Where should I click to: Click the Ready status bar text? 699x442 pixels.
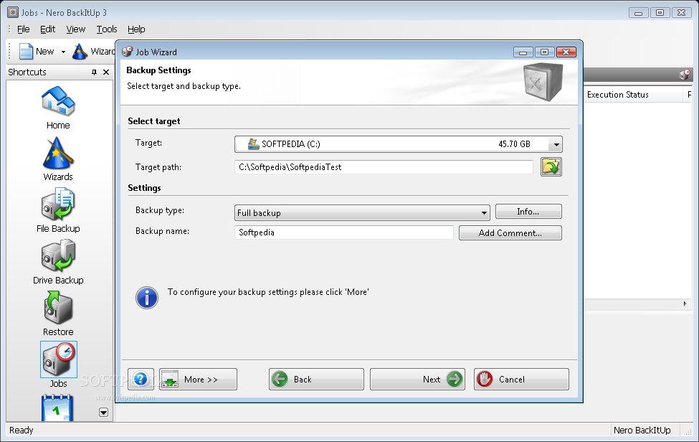tap(22, 430)
